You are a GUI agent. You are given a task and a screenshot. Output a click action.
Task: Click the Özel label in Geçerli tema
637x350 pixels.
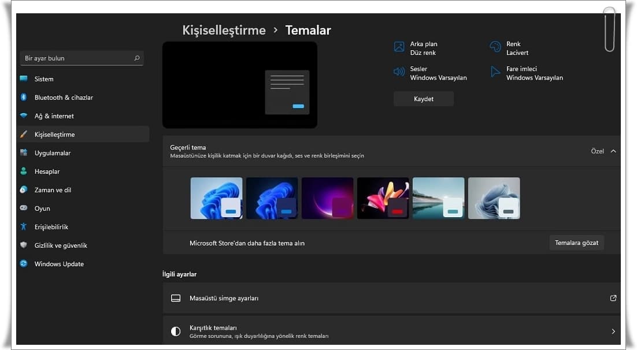tap(597, 151)
